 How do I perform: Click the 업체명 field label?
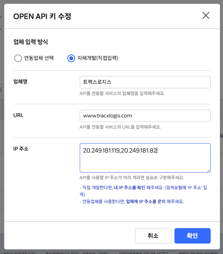[x=20, y=81]
